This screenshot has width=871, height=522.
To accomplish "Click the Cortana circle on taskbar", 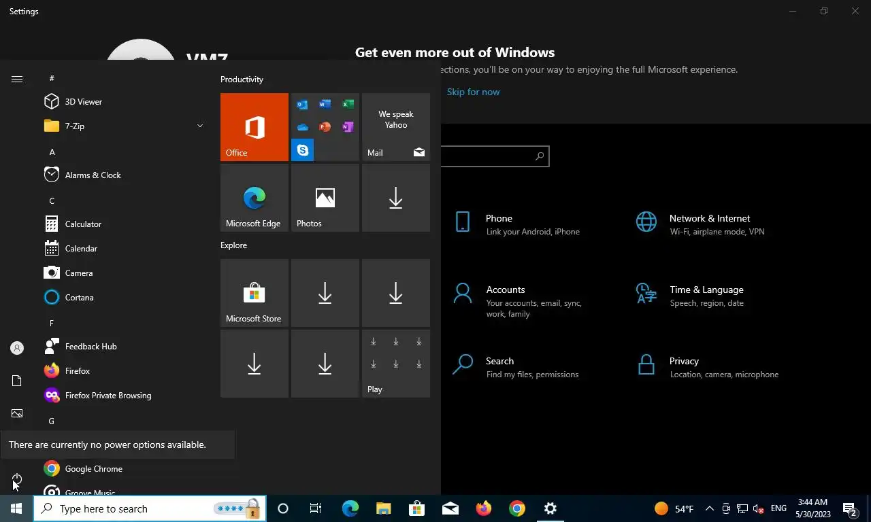I will point(283,508).
